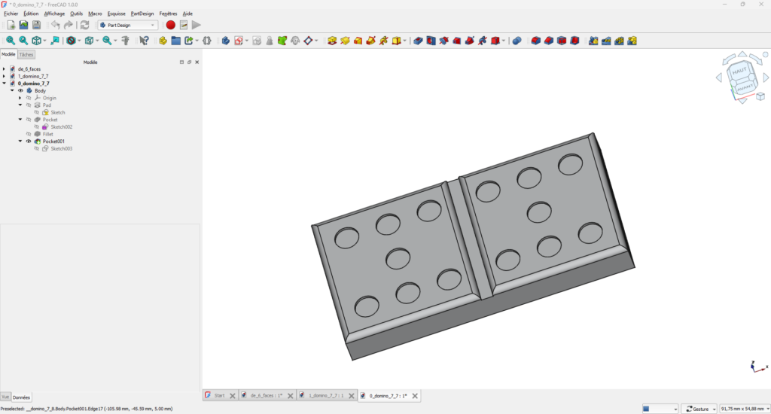
Task: Collapse the 0_domino_7_7 document node
Action: coord(4,84)
